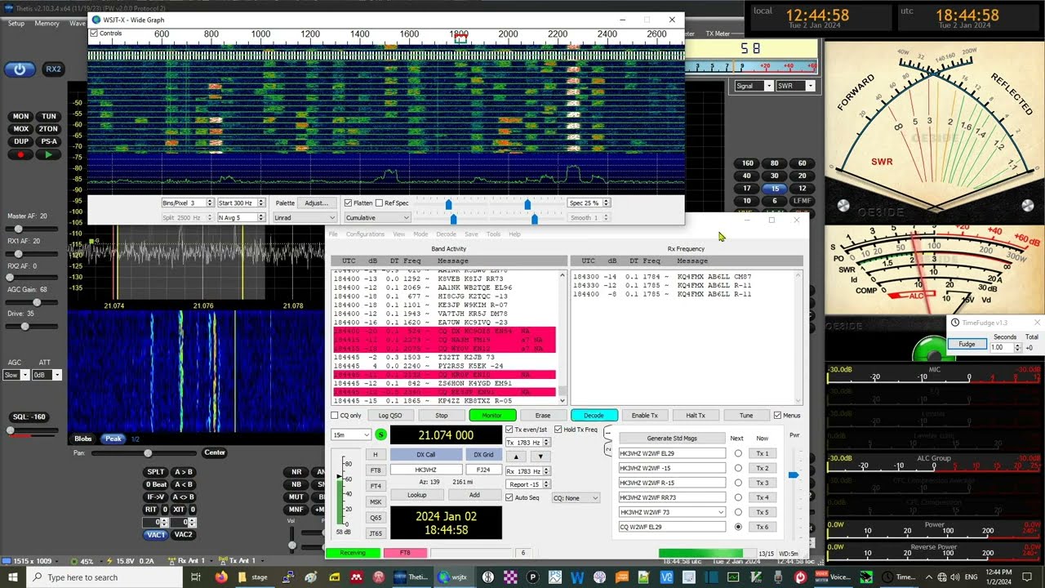Toggle the DUP button
Image resolution: width=1045 pixels, height=588 pixels.
pyautogui.click(x=20, y=141)
